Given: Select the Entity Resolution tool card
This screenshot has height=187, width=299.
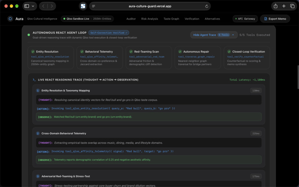Looking at the screenshot, I should tap(51, 58).
